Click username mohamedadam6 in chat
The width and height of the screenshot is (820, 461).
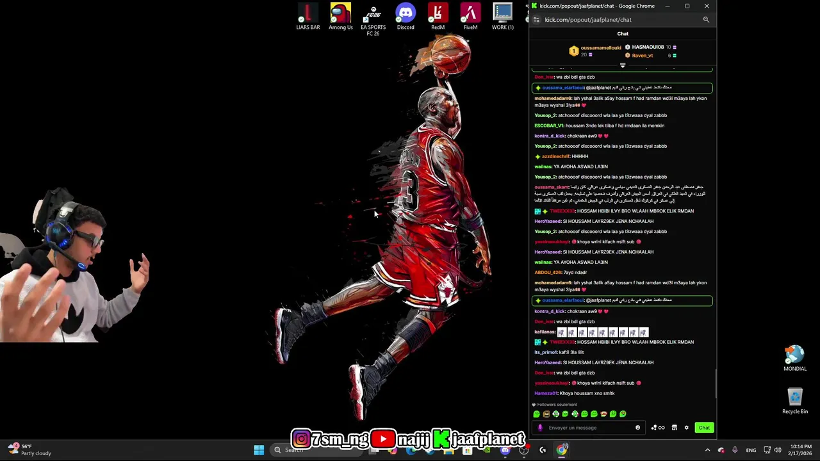(x=553, y=99)
